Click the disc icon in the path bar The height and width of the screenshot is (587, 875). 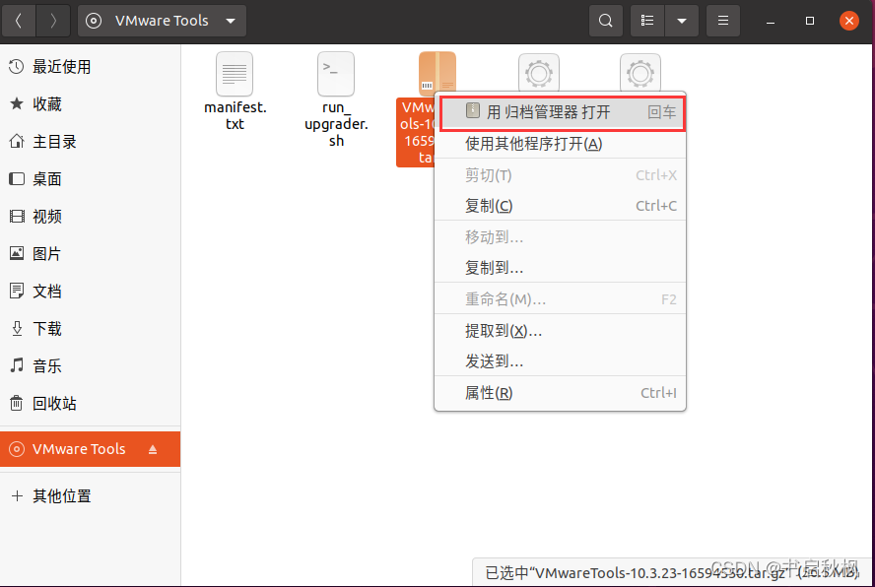(94, 22)
